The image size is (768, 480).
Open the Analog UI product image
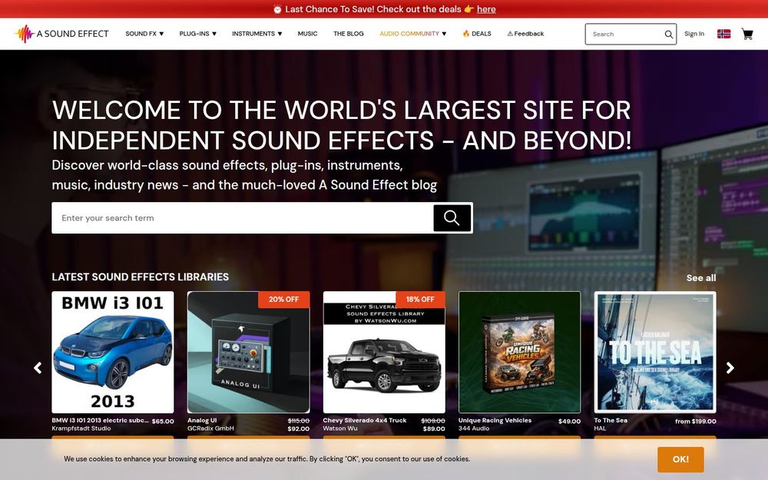coord(248,353)
